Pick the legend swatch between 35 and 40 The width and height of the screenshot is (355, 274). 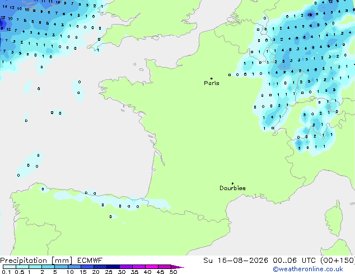pyautogui.click(x=138, y=267)
